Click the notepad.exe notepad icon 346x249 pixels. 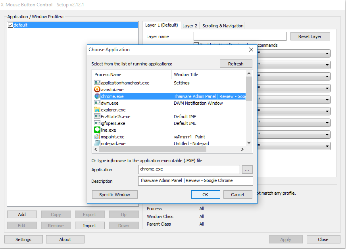point(97,144)
